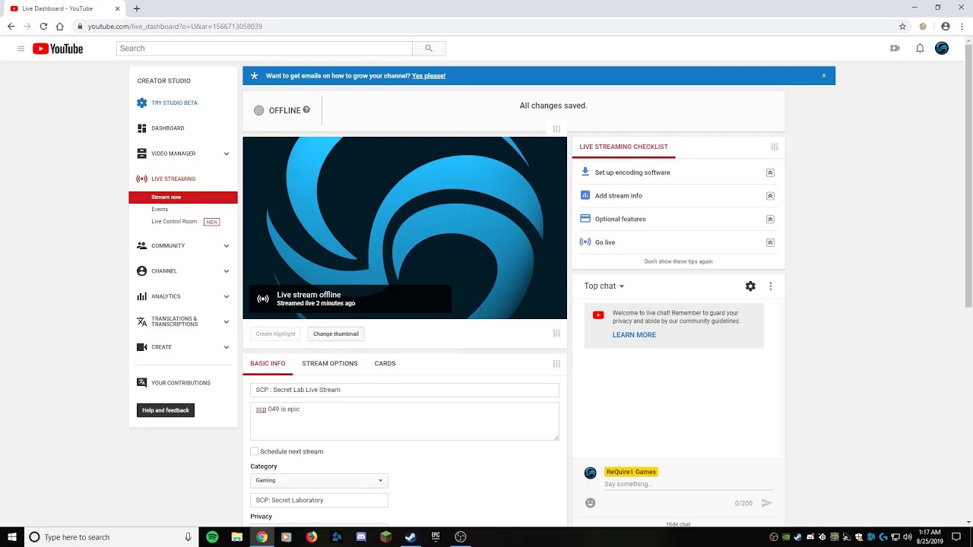Expand the Analytics section

click(x=227, y=296)
